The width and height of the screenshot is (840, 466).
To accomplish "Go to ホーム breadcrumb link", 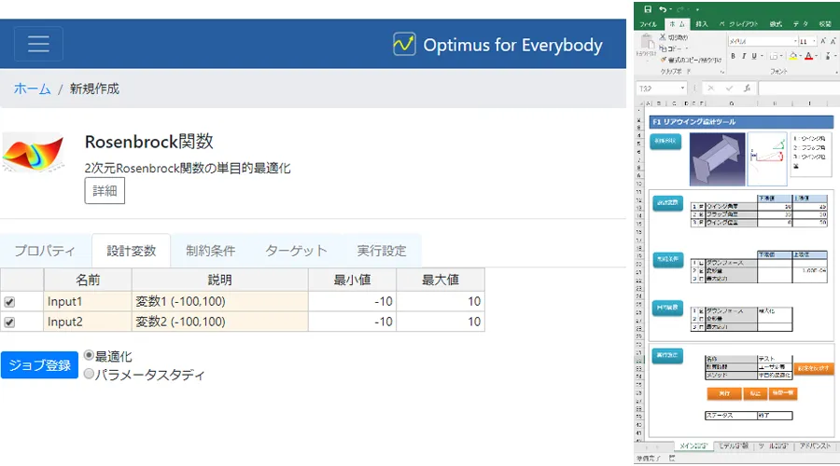I will (x=32, y=89).
